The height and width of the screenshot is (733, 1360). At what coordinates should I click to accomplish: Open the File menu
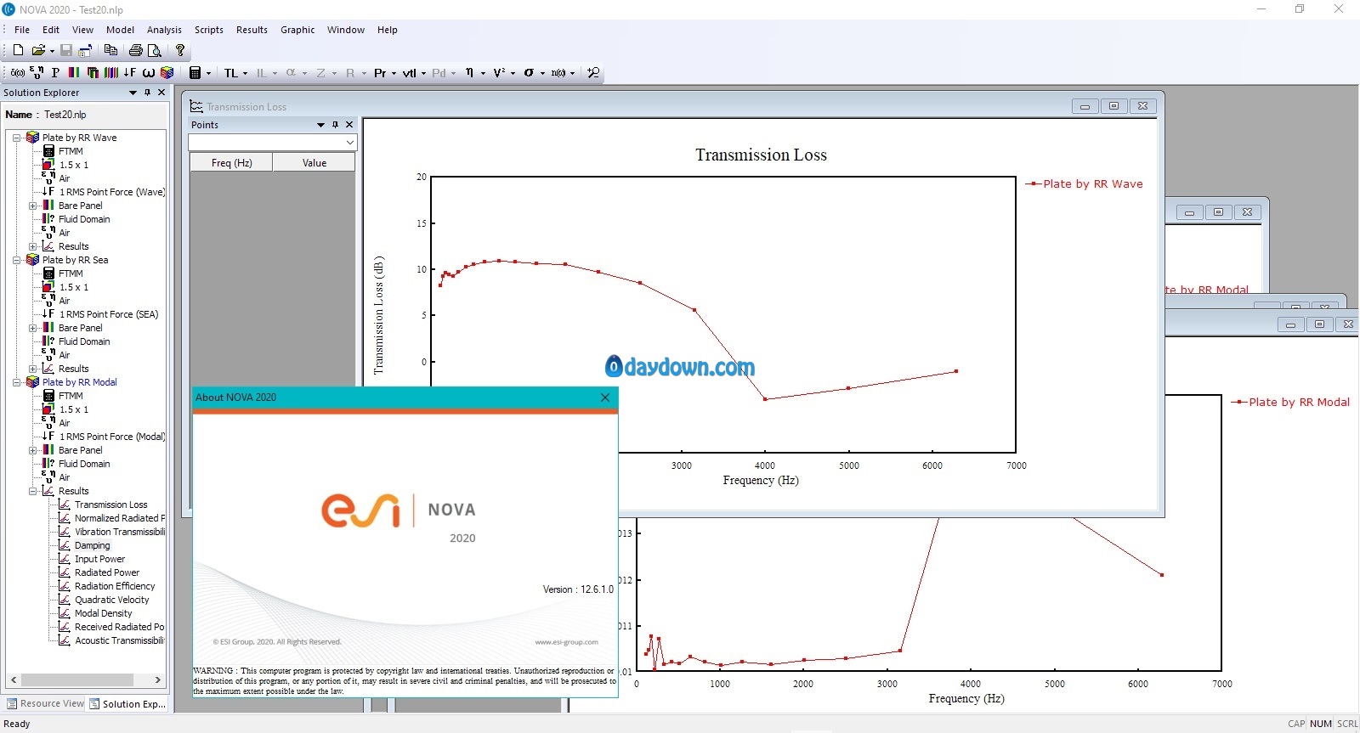point(22,30)
